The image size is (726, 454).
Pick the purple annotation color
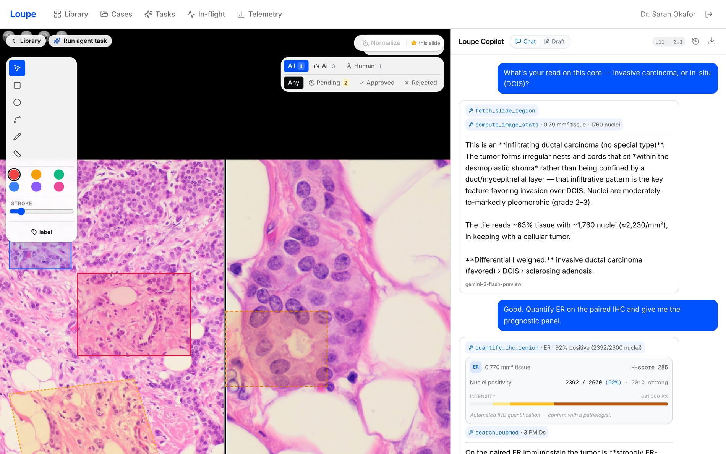[x=36, y=186]
